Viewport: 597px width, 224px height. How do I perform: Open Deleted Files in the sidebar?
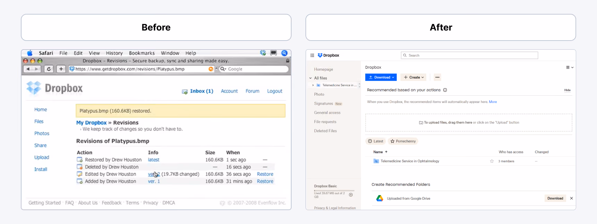click(x=325, y=131)
